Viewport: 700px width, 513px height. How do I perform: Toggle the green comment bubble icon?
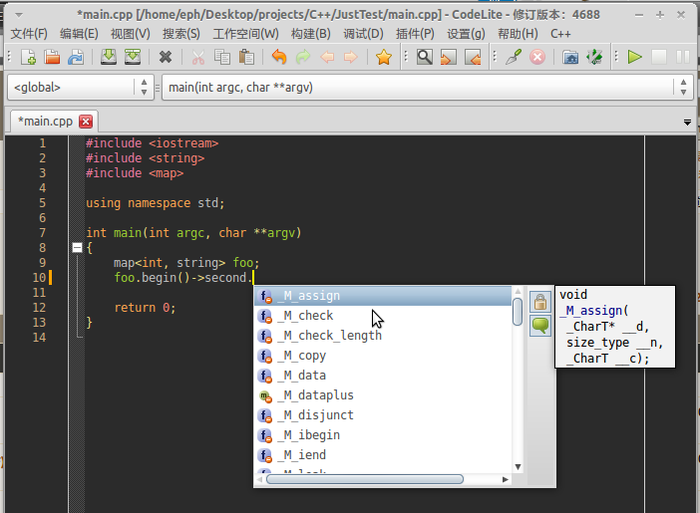[x=540, y=326]
